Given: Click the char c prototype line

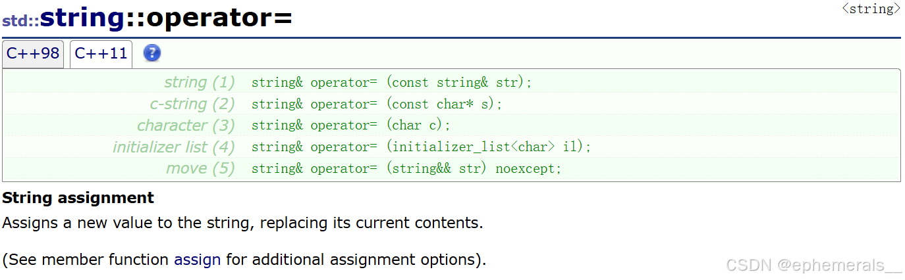Looking at the screenshot, I should tap(351, 126).
